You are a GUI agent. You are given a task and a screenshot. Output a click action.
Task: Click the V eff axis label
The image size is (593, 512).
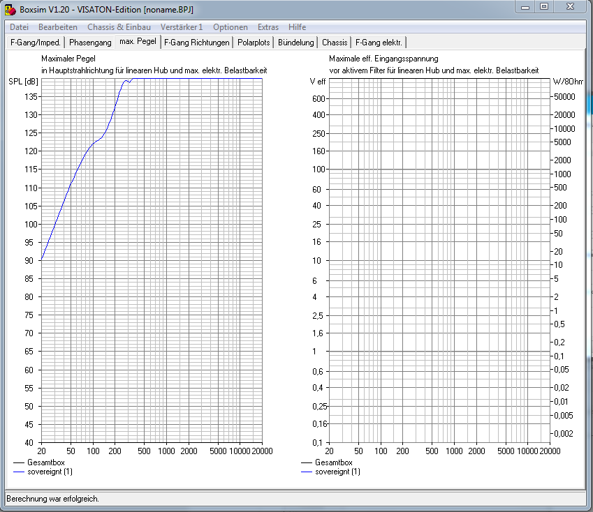tap(318, 82)
